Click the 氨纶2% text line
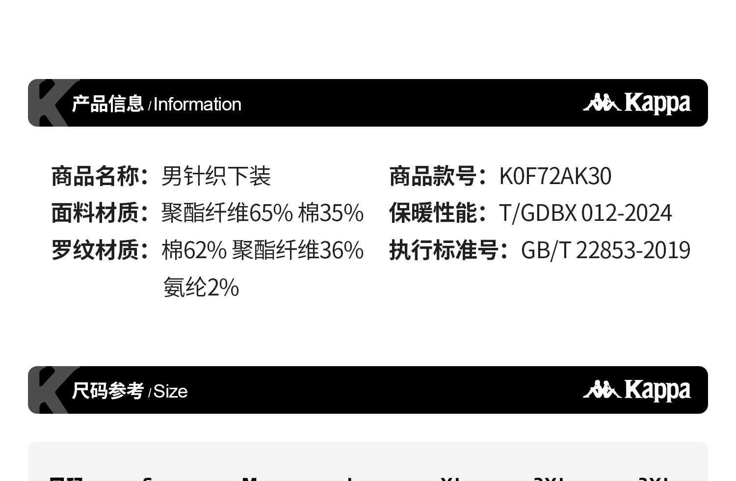 pyautogui.click(x=201, y=288)
